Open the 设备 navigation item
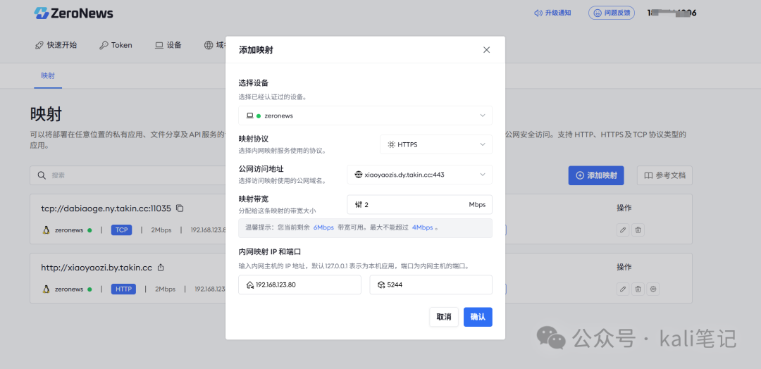The height and width of the screenshot is (369, 761). click(168, 45)
